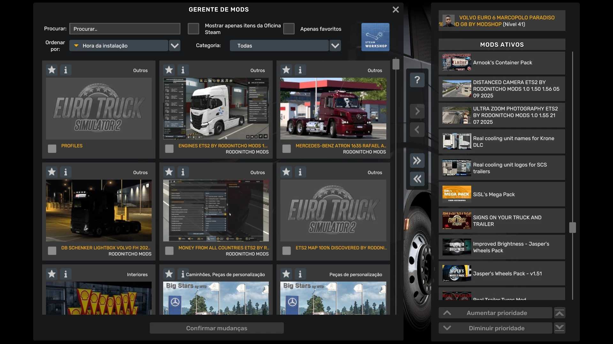The height and width of the screenshot is (344, 613).
Task: Select Arnook's Container Pack in active mods
Action: [x=502, y=63]
